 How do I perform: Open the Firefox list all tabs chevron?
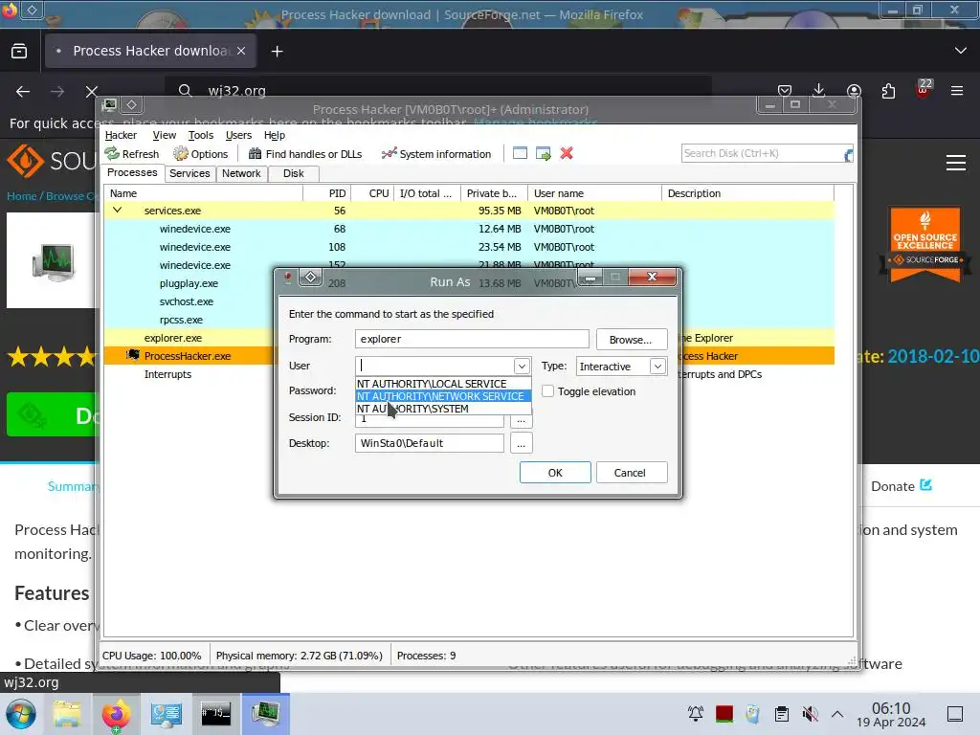click(961, 51)
